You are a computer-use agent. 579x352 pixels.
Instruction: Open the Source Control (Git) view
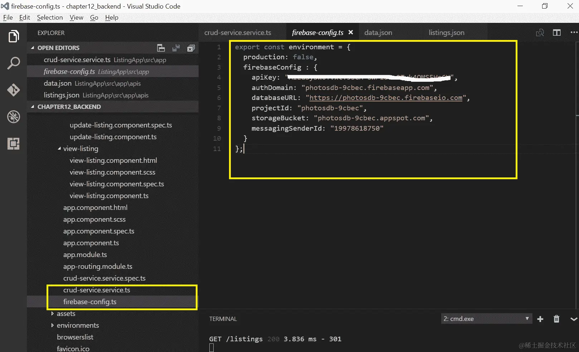point(14,90)
